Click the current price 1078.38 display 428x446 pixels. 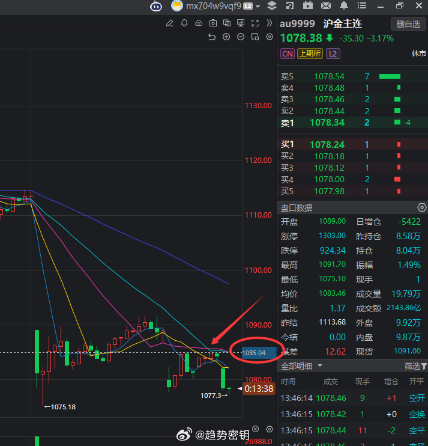[301, 38]
